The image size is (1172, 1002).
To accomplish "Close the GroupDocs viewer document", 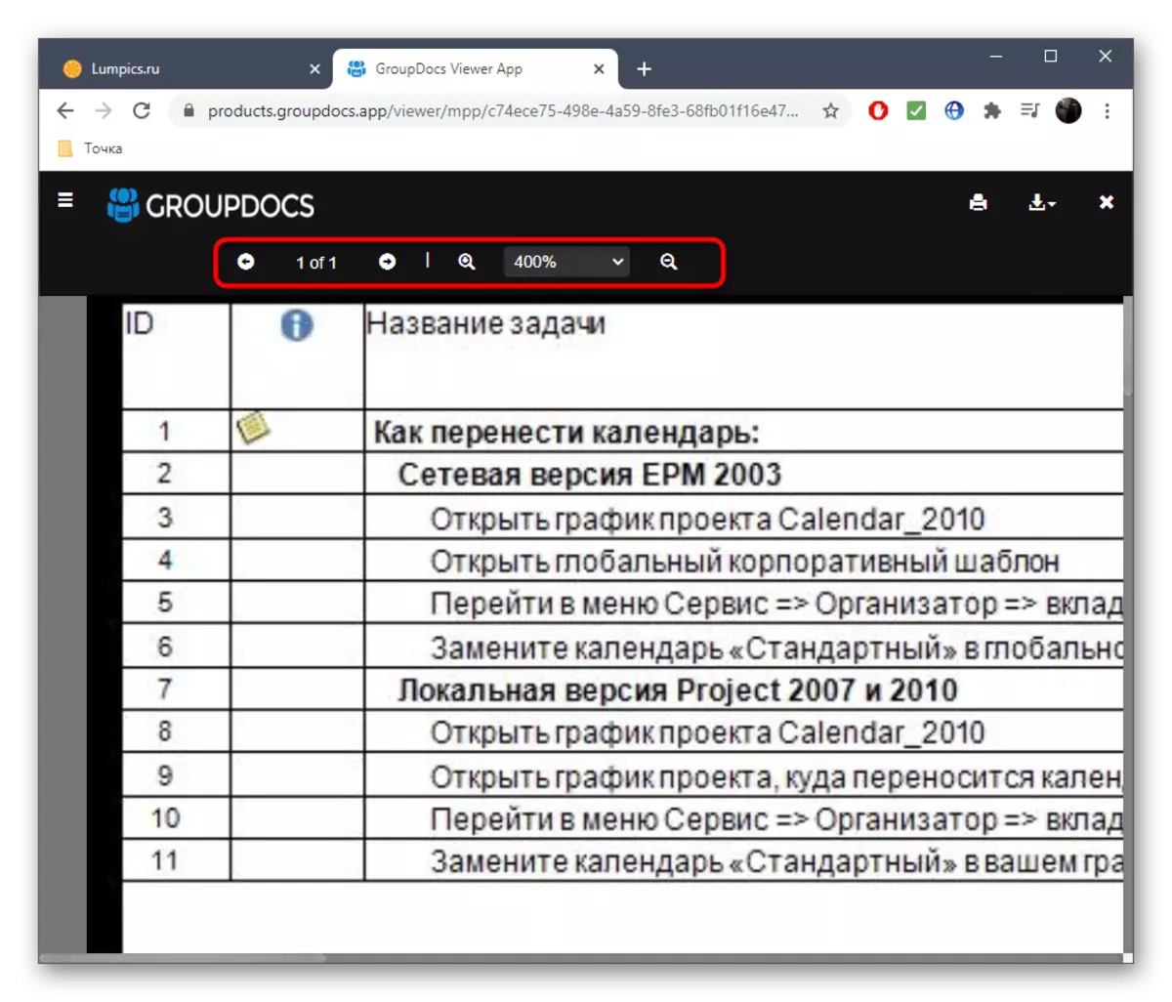I will 1107,202.
